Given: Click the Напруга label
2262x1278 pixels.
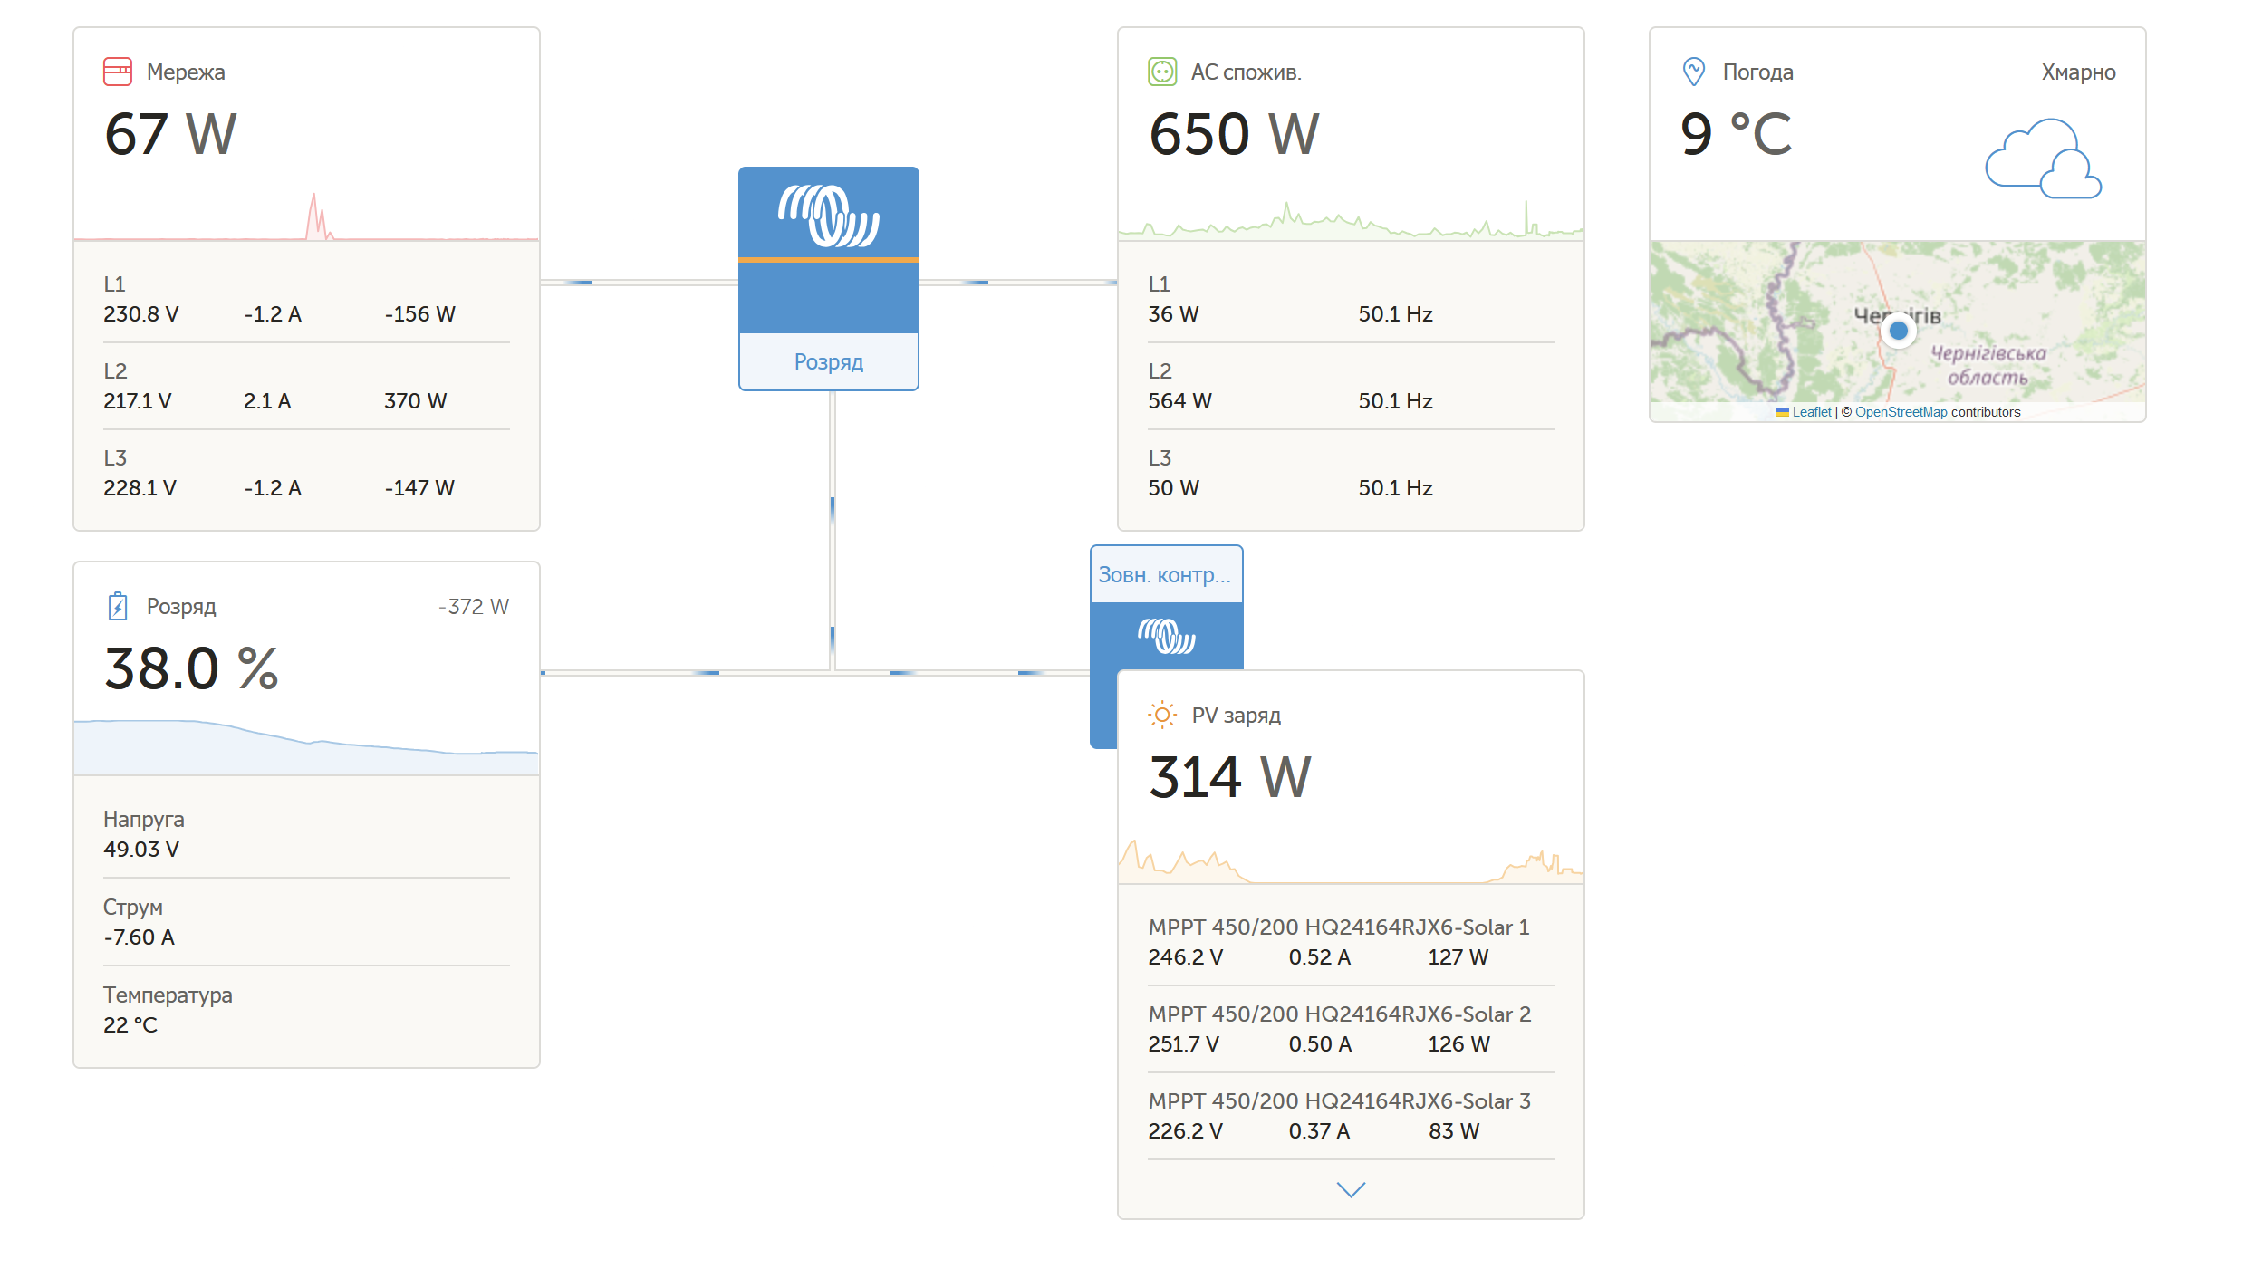Looking at the screenshot, I should pyautogui.click(x=143, y=820).
